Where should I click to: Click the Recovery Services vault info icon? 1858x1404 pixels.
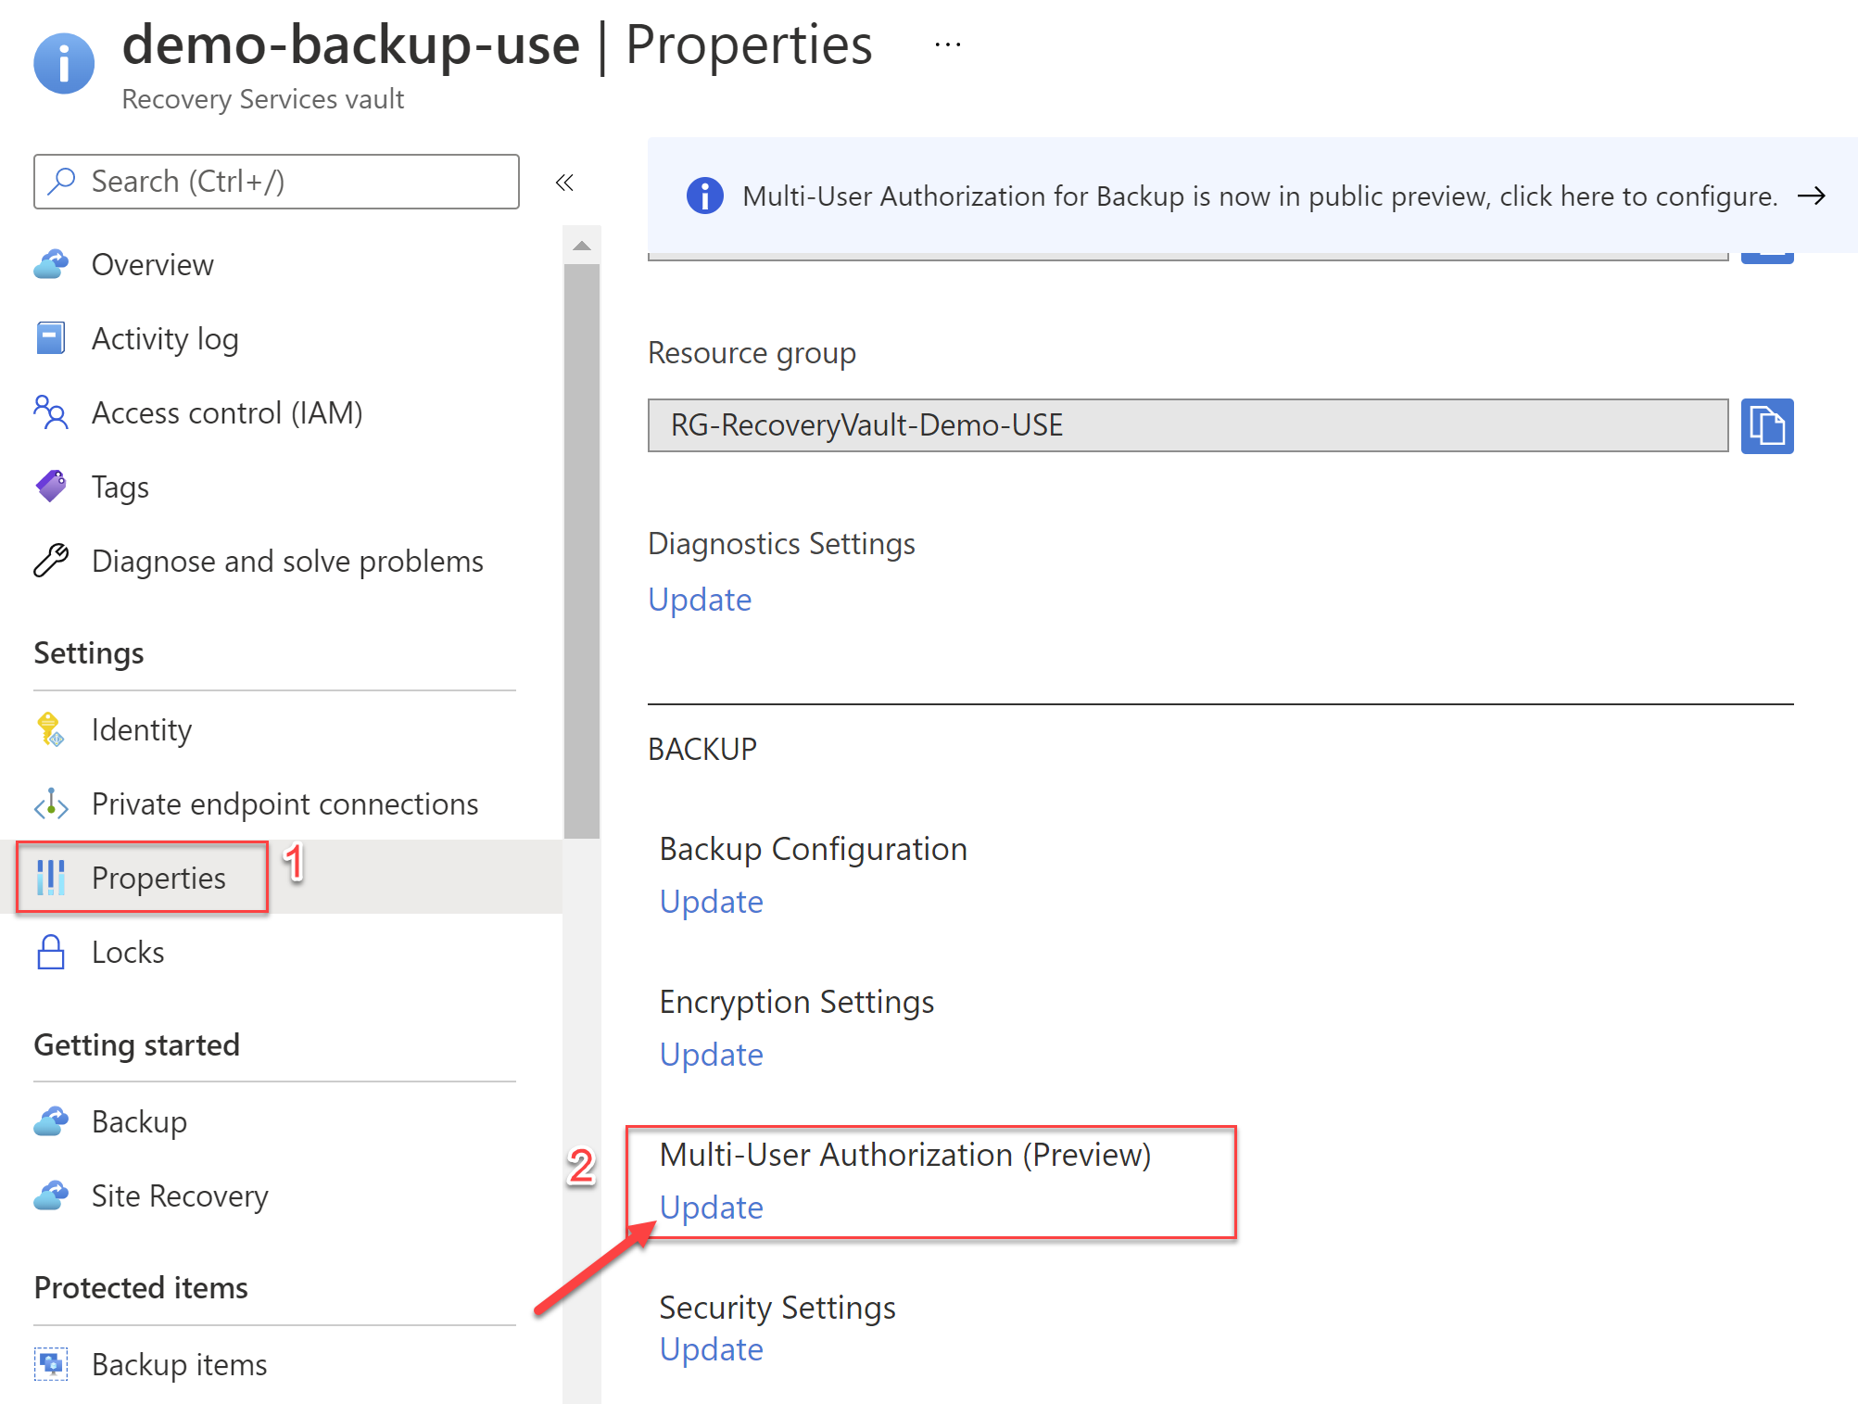64,63
